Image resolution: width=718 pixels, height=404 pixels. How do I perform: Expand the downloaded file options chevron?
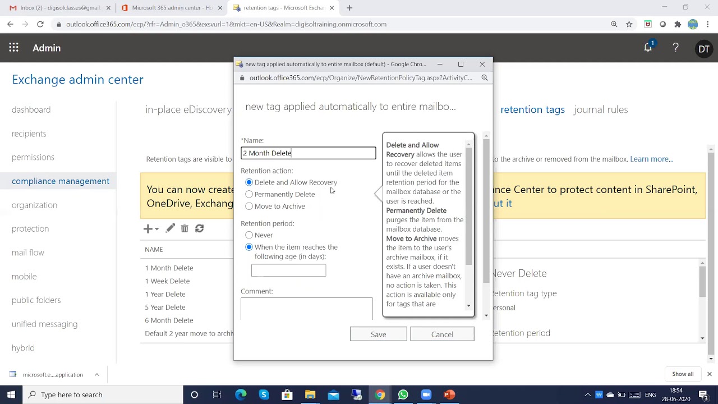tap(96, 374)
